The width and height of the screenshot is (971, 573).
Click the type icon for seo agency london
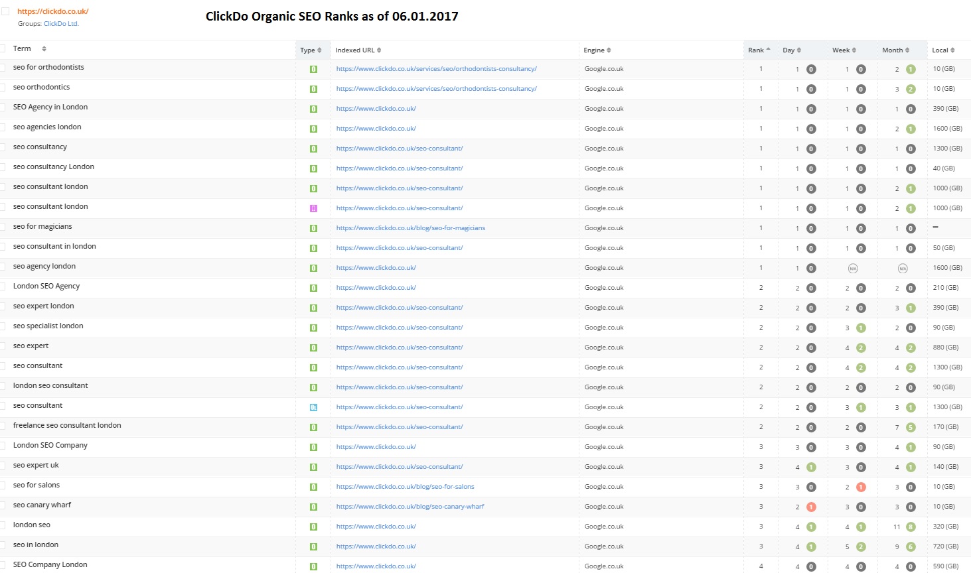[313, 268]
